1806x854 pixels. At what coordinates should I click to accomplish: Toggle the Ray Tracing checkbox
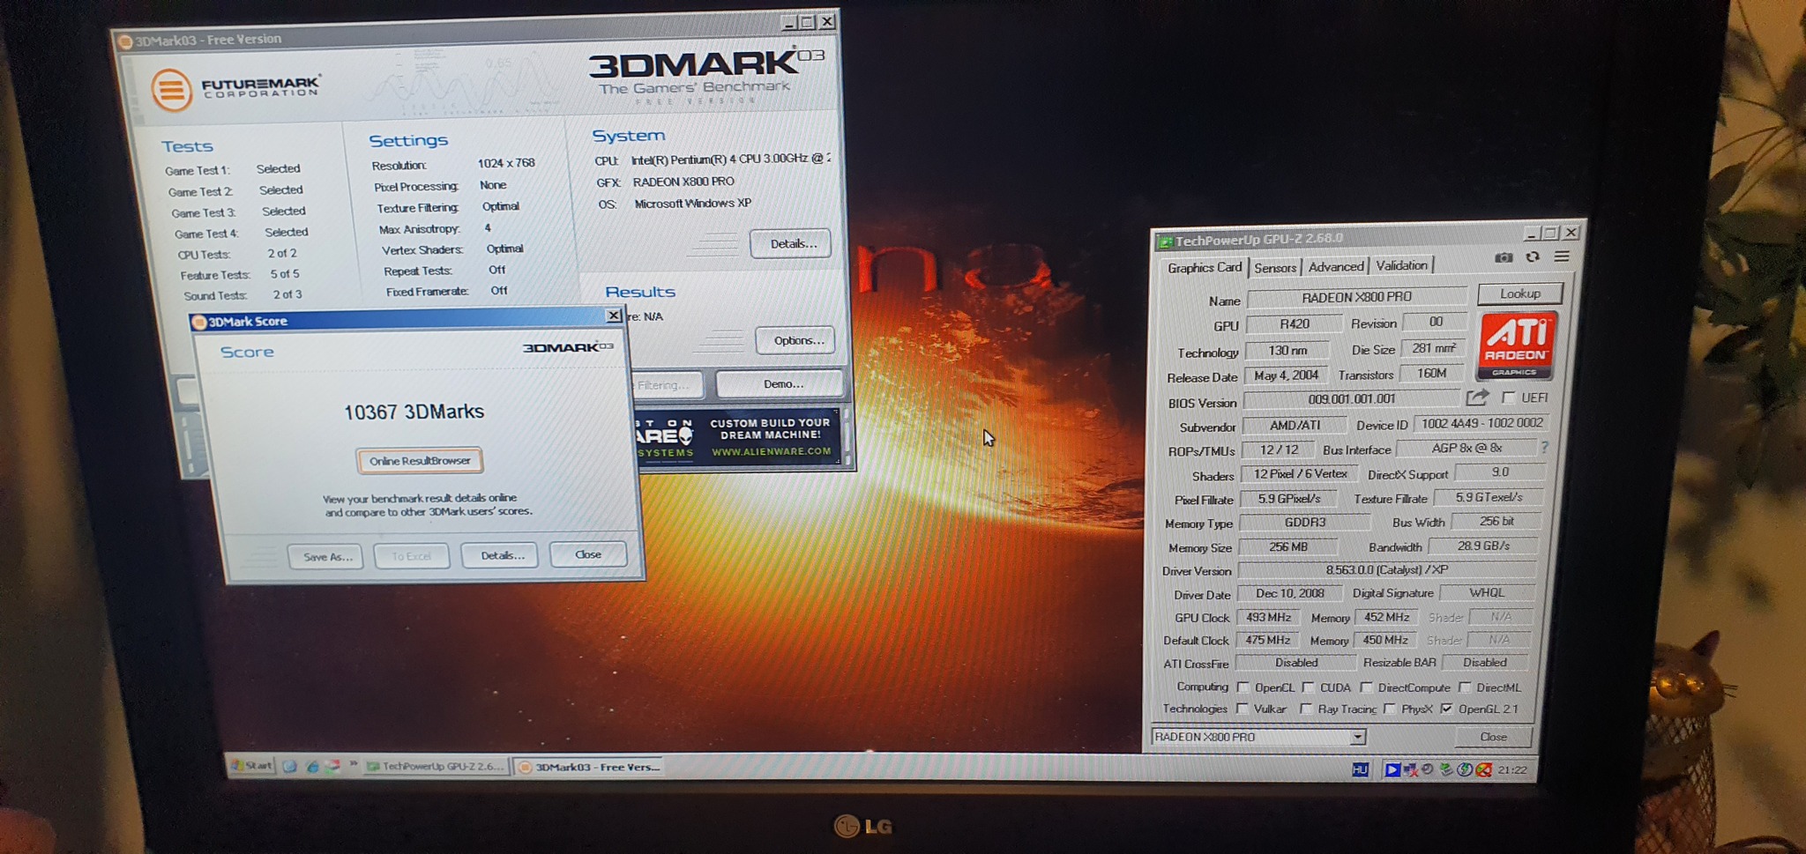pyautogui.click(x=1306, y=709)
